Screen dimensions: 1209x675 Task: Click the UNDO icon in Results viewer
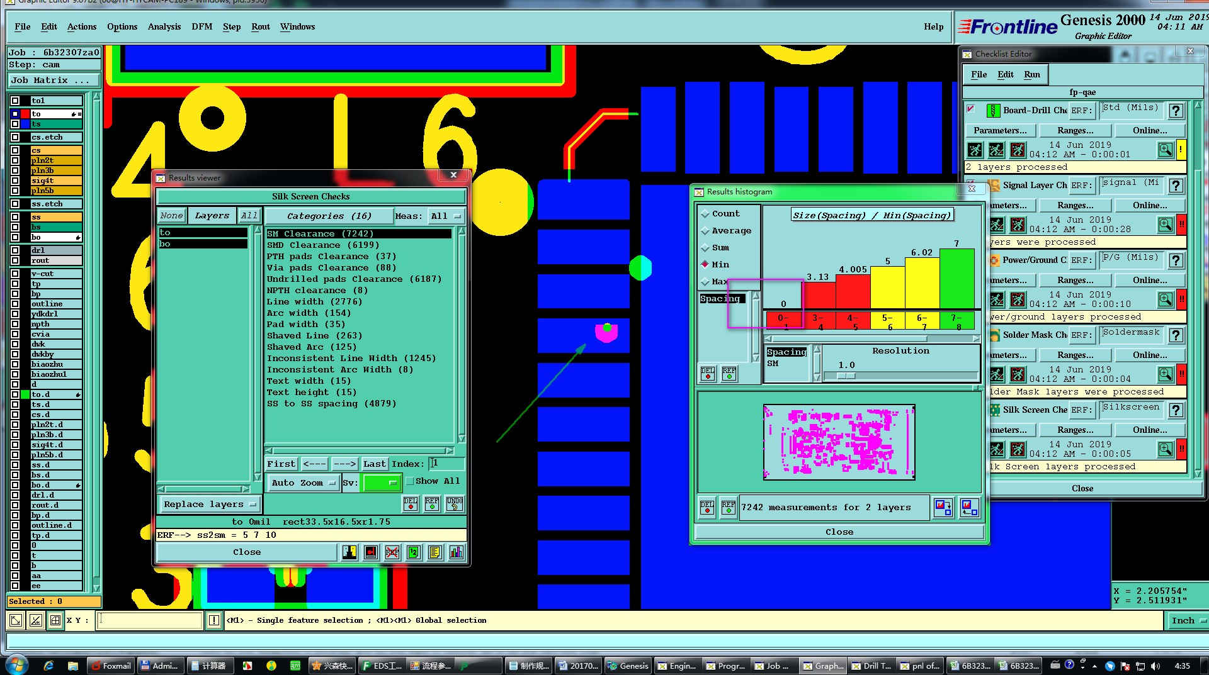pyautogui.click(x=455, y=504)
